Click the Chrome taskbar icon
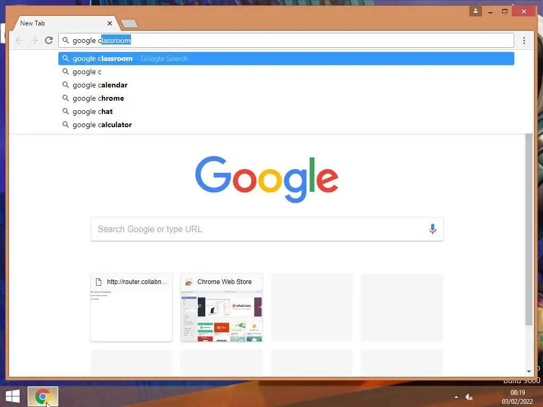Image resolution: width=543 pixels, height=407 pixels. coord(43,396)
